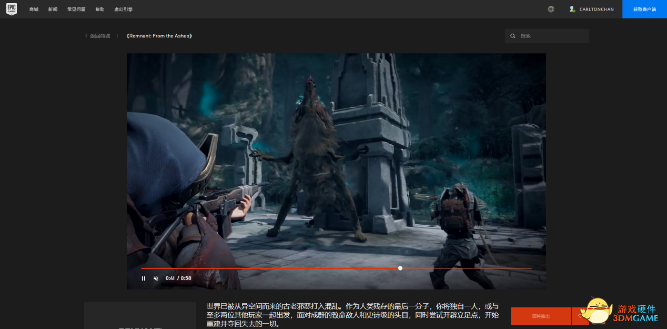Click the game trailer video frame

coord(336,171)
